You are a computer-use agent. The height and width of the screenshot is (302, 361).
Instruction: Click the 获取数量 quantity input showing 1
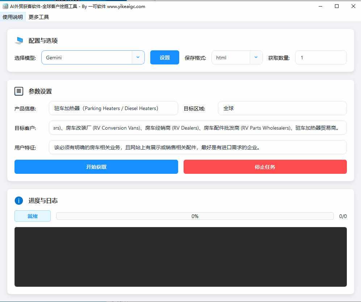(321, 57)
